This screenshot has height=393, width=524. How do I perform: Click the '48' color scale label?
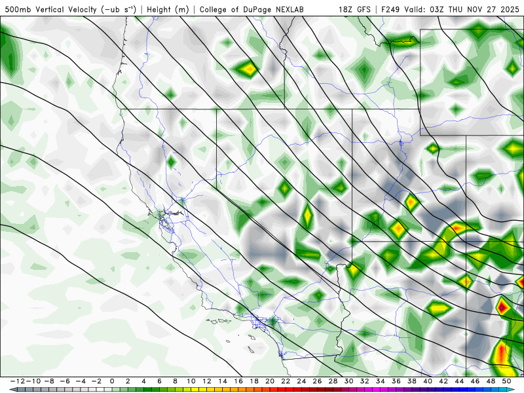[491, 381]
